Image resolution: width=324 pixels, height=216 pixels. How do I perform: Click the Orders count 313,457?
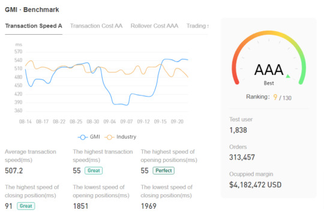(x=242, y=157)
